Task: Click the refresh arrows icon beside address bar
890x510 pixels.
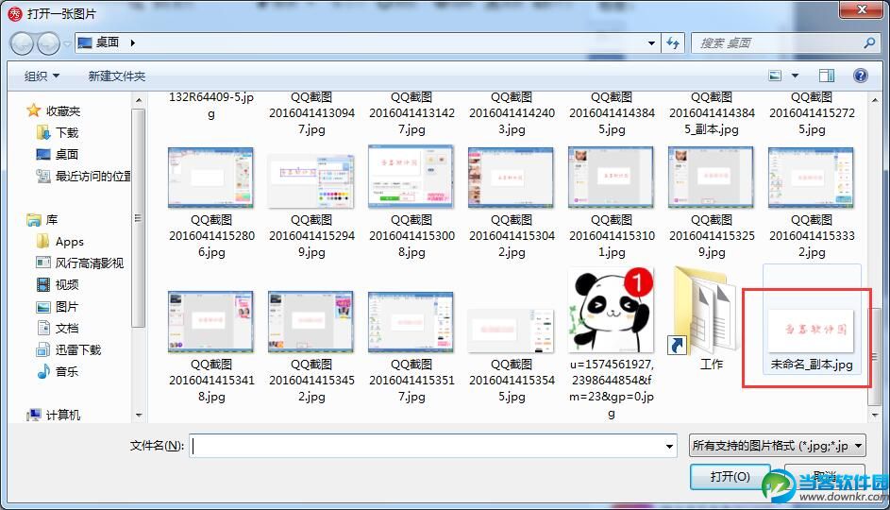Action: coord(673,43)
